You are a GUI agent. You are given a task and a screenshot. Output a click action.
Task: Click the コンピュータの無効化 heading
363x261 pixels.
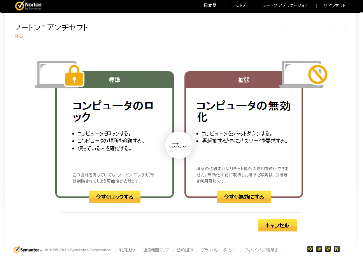pyautogui.click(x=243, y=111)
